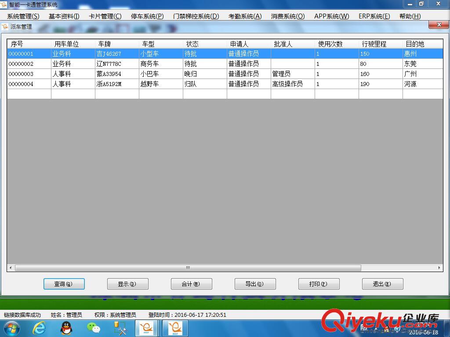Open the 帮助(H) menu
The height and width of the screenshot is (337, 450).
[x=410, y=16]
